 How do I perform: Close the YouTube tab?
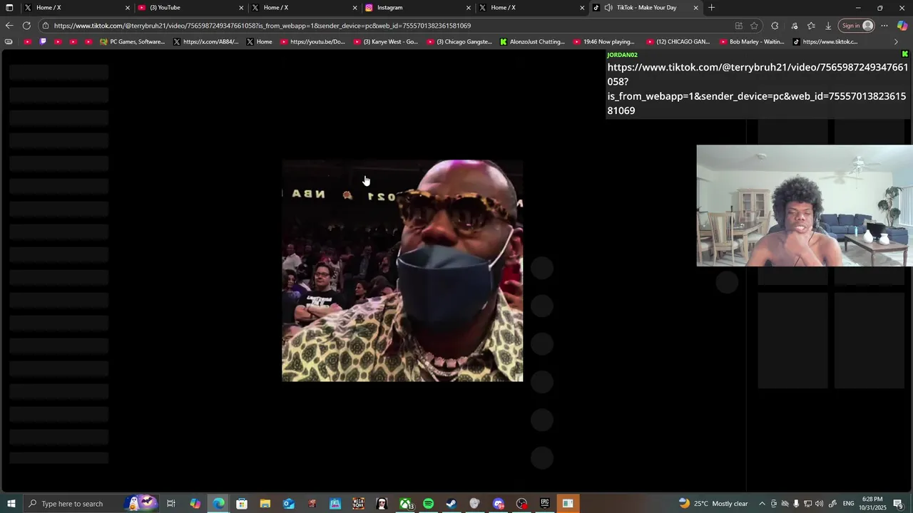[x=241, y=8]
